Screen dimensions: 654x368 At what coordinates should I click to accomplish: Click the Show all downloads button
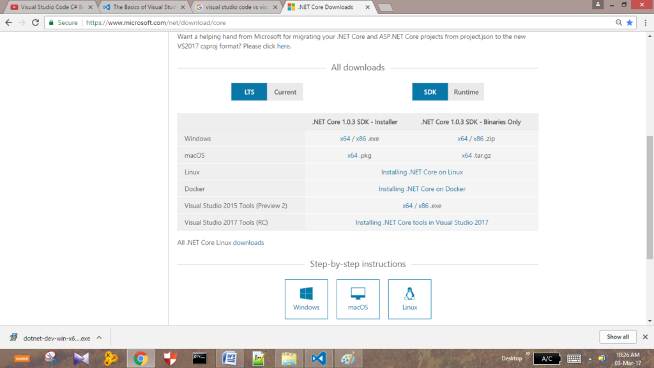point(618,337)
